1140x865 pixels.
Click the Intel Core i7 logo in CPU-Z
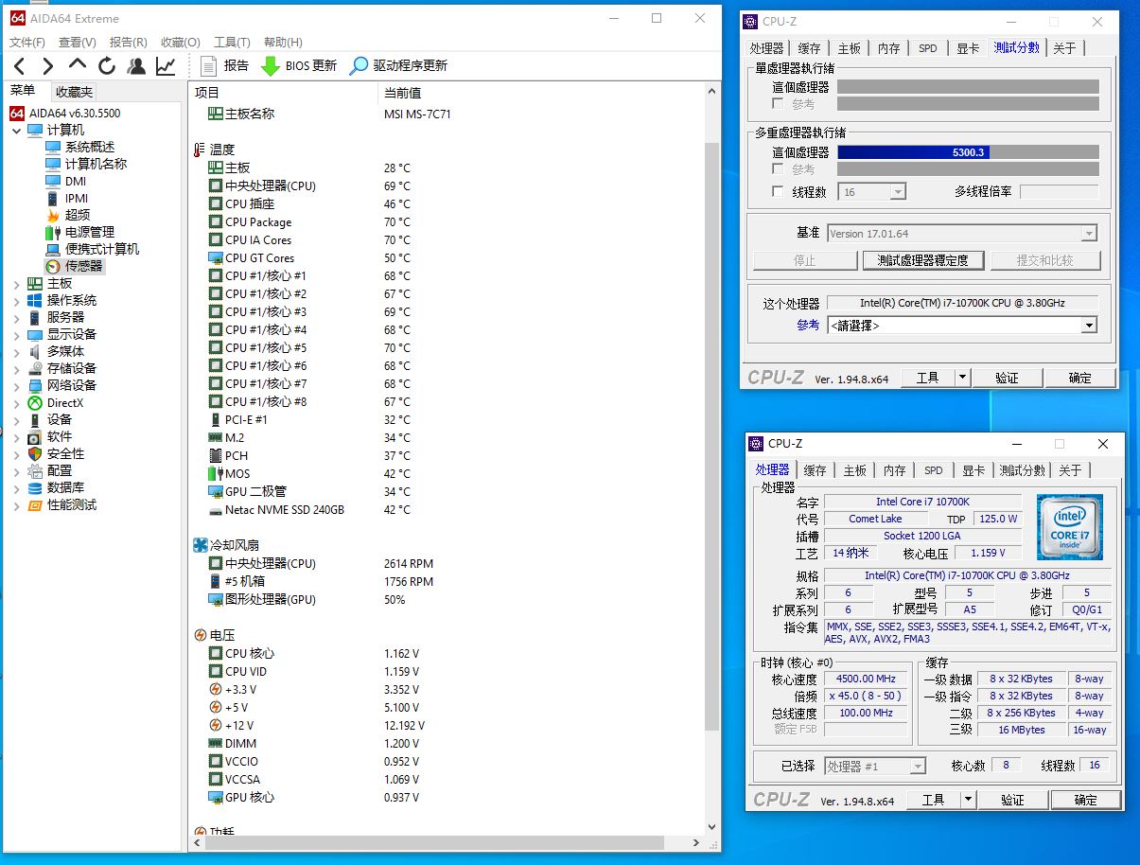click(x=1070, y=527)
